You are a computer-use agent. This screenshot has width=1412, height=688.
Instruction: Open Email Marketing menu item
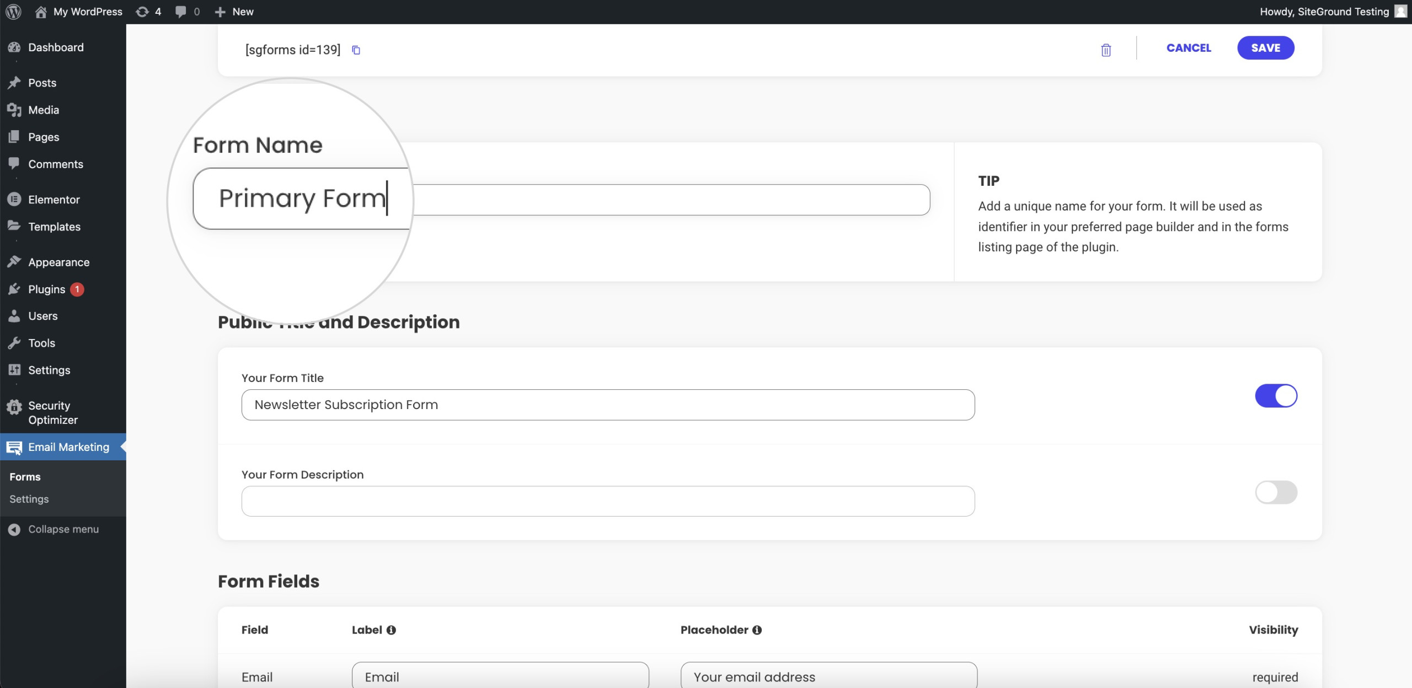[x=63, y=447]
